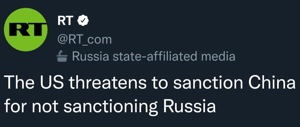Click the 'Russia state-affiliated media' label
Image resolution: width=300 pixels, height=127 pixels.
153,56
